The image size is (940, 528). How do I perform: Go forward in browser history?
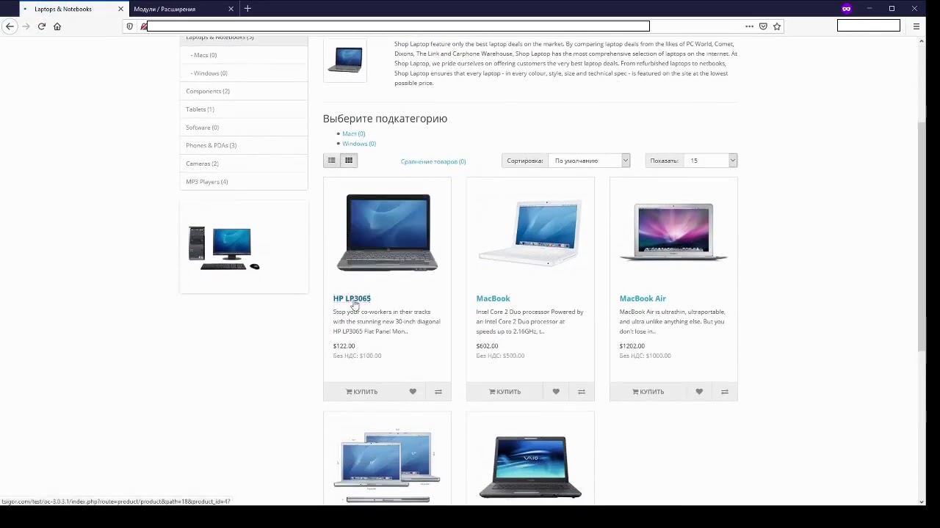click(x=26, y=26)
